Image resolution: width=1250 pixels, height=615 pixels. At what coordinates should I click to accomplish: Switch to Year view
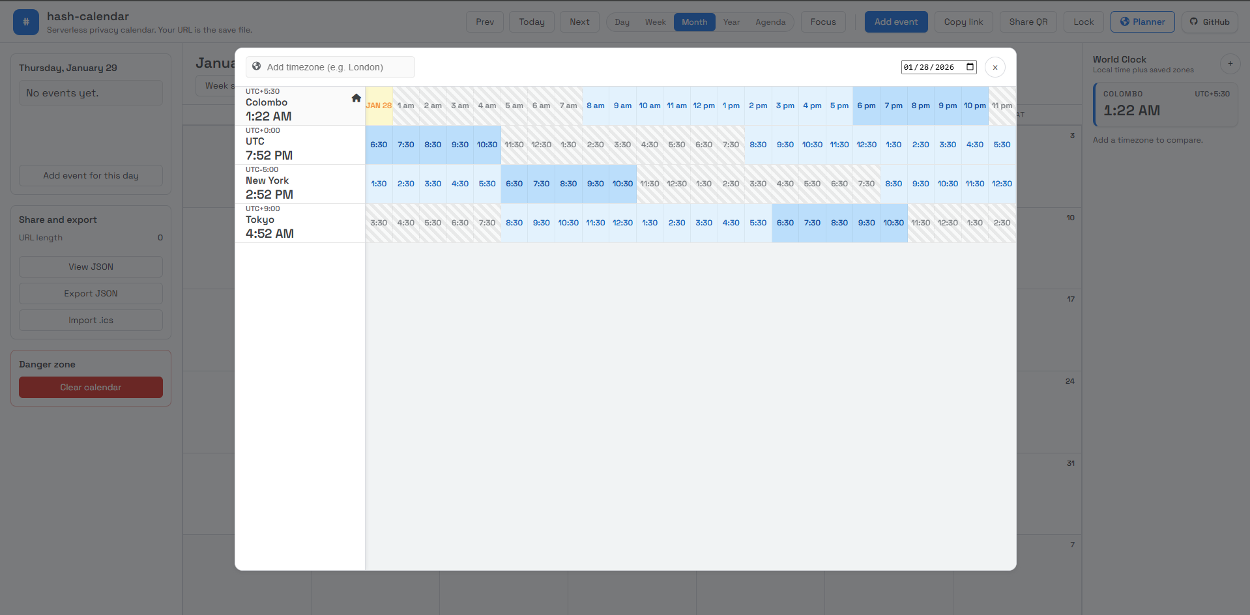pyautogui.click(x=731, y=22)
